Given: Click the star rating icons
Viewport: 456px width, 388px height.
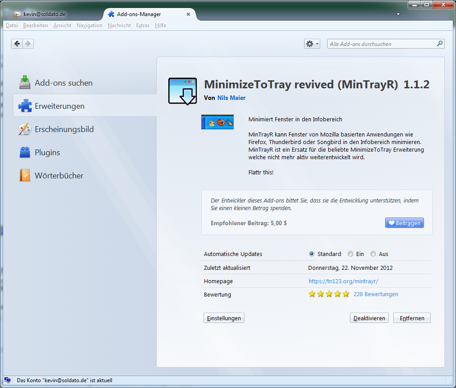Looking at the screenshot, I should point(329,294).
